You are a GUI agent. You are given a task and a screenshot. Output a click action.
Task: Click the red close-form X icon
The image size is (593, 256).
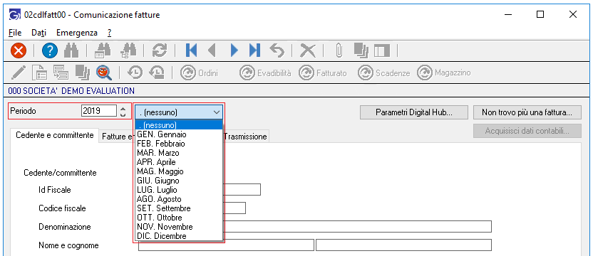18,50
